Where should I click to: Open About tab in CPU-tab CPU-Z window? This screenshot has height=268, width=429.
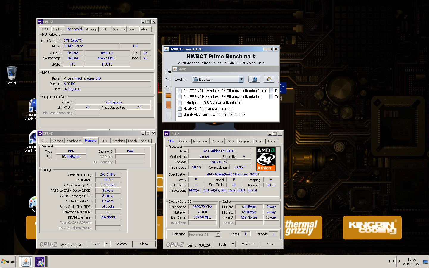272,141
